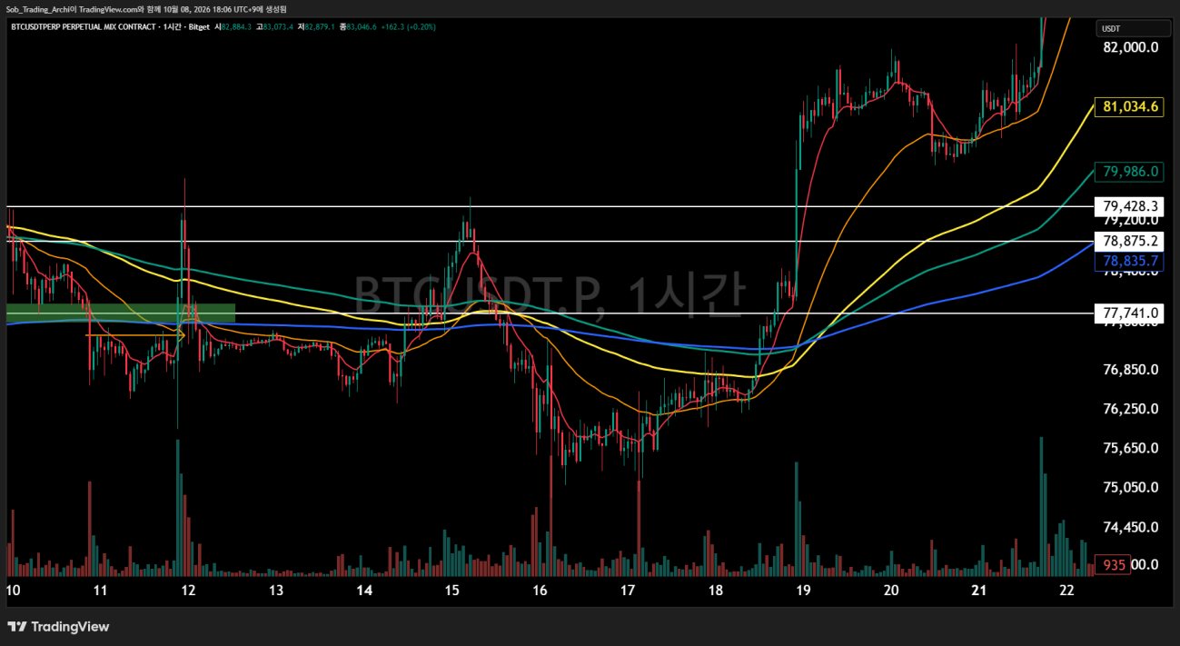Select date 22 on the time axis
Image resolution: width=1180 pixels, height=646 pixels.
(1066, 591)
